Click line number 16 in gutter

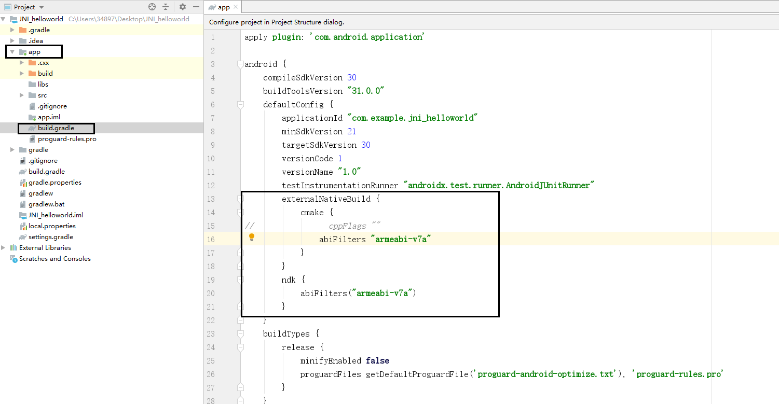[x=211, y=239]
